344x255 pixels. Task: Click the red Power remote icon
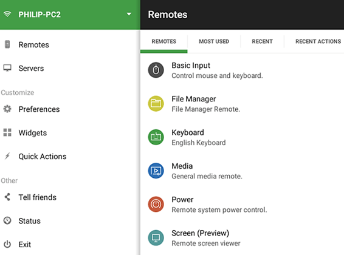coord(156,204)
